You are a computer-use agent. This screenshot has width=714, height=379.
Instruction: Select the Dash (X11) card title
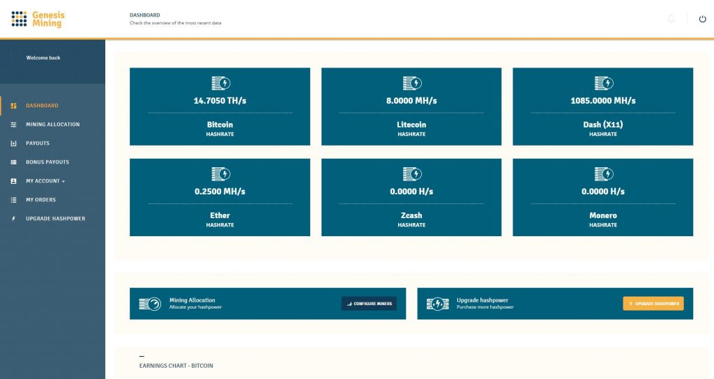coord(603,125)
